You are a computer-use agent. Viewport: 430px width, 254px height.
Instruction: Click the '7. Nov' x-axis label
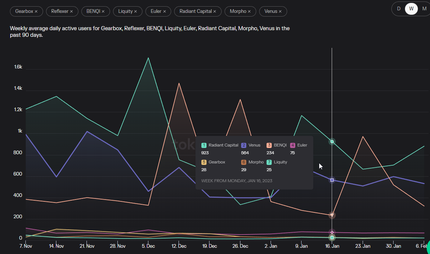[x=26, y=246]
